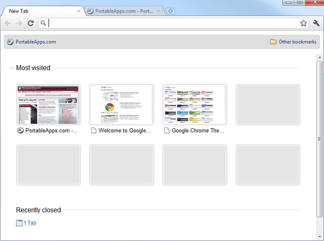Open the Welcome to Google Chrome thumbnail
Image resolution: width=324 pixels, height=241 pixels.
pos(121,105)
